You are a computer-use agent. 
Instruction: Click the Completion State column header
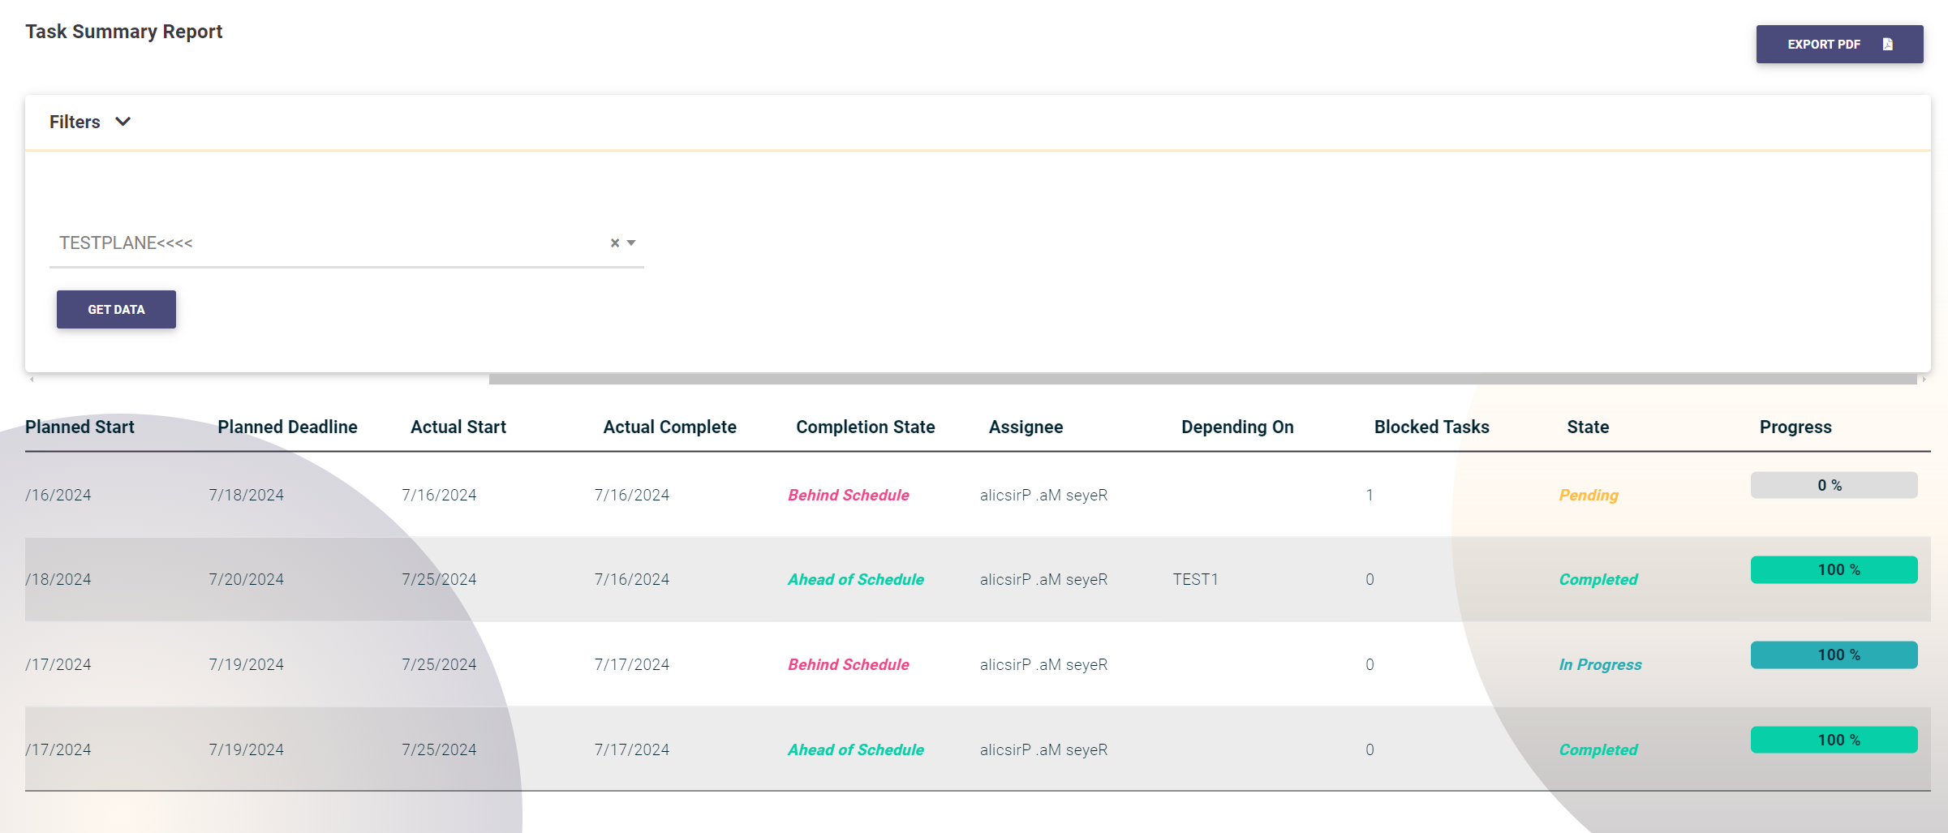click(865, 427)
